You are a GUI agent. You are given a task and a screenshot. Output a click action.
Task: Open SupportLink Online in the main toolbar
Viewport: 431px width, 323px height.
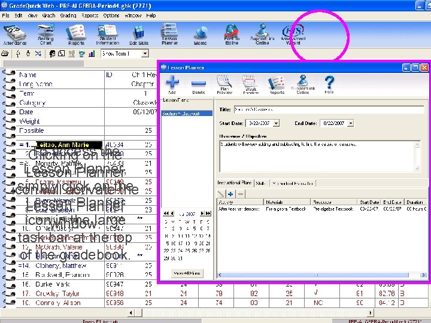(262, 35)
